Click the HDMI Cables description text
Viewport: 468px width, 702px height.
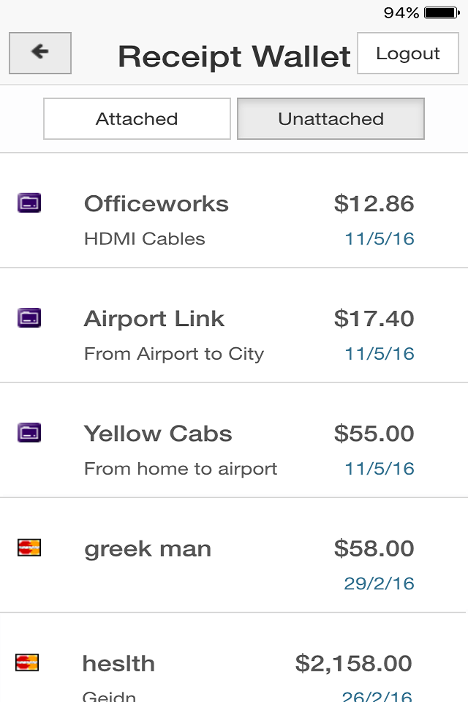[145, 238]
